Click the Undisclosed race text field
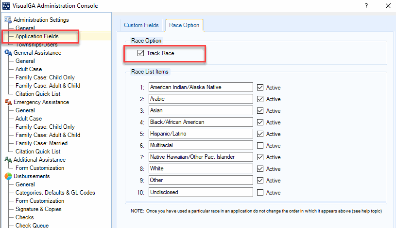Image resolution: width=396 pixels, height=228 pixels. 201,192
